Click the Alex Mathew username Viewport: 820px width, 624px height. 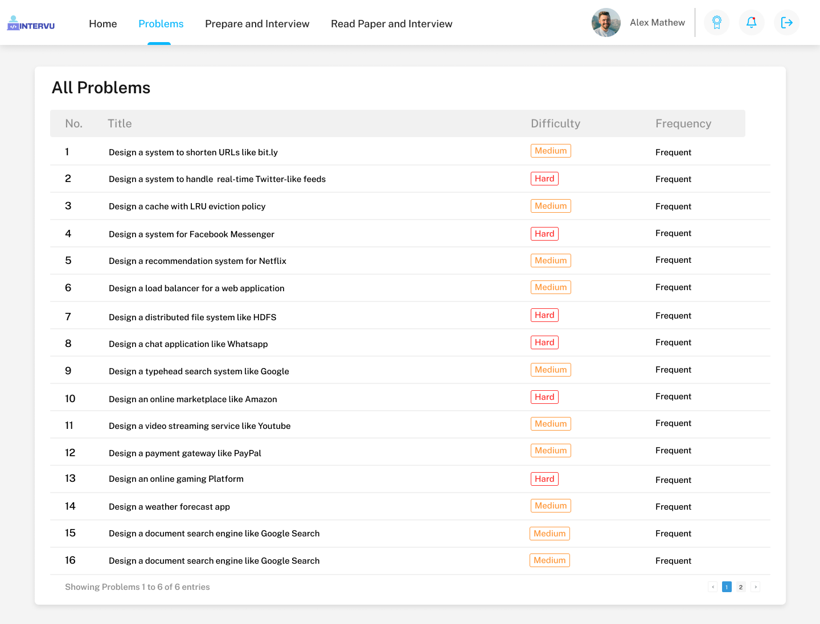coord(657,23)
